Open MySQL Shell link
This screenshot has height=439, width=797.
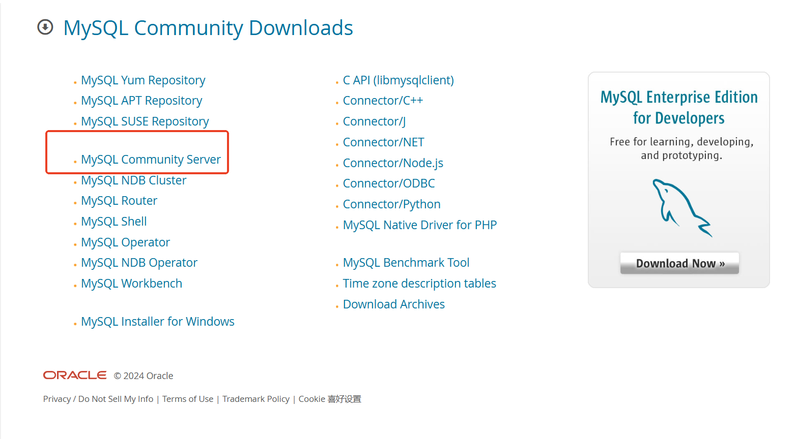(x=114, y=222)
